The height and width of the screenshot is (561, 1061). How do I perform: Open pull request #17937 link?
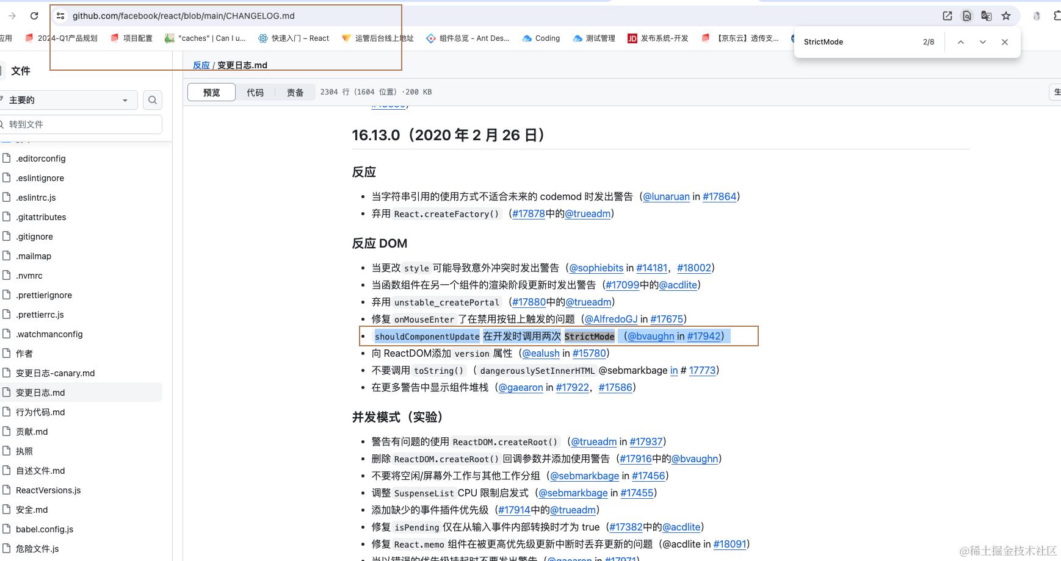coord(646,441)
